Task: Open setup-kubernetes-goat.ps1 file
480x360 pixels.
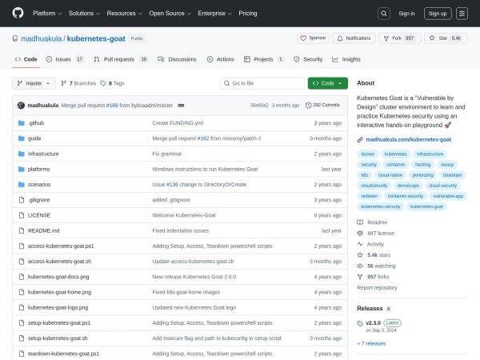Action: [x=59, y=323]
